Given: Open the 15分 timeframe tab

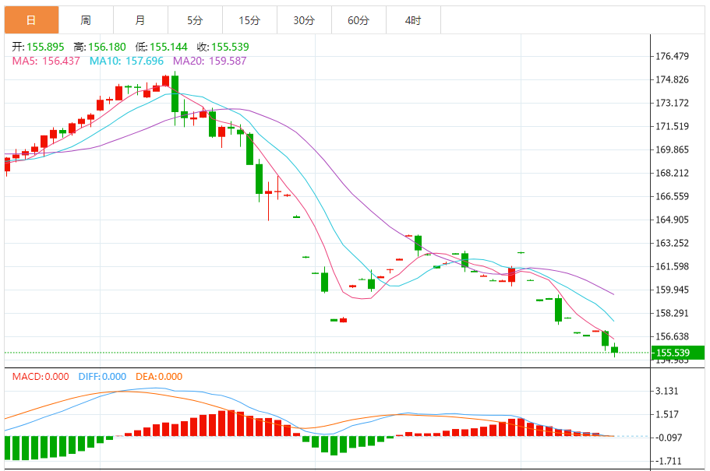Looking at the screenshot, I should 249,20.
